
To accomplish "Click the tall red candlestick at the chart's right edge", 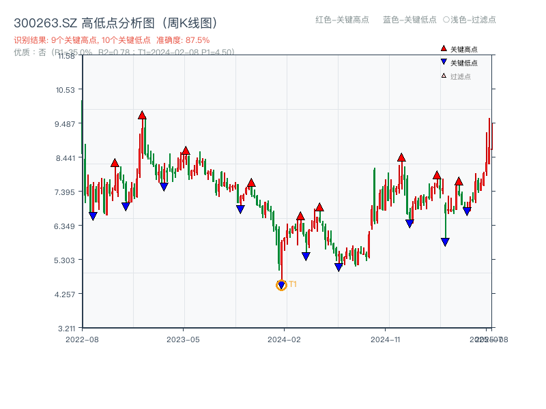I will [489, 141].
